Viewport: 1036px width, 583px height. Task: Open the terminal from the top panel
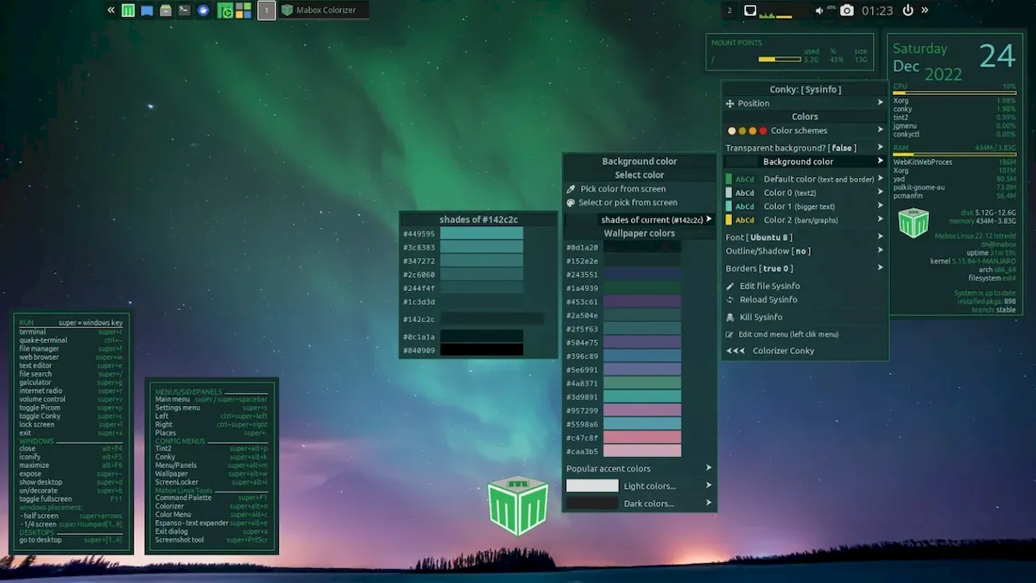pyautogui.click(x=184, y=10)
